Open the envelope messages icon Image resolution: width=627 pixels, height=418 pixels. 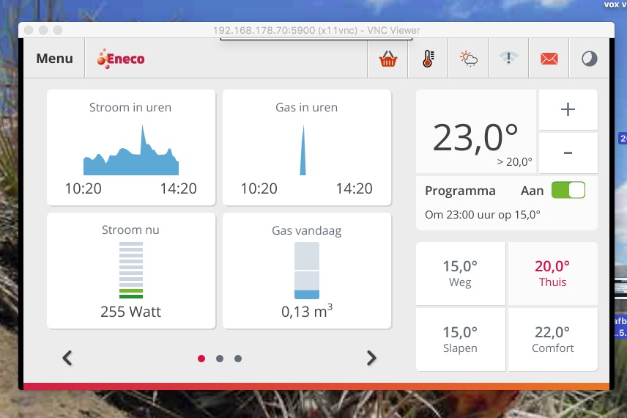click(x=549, y=59)
